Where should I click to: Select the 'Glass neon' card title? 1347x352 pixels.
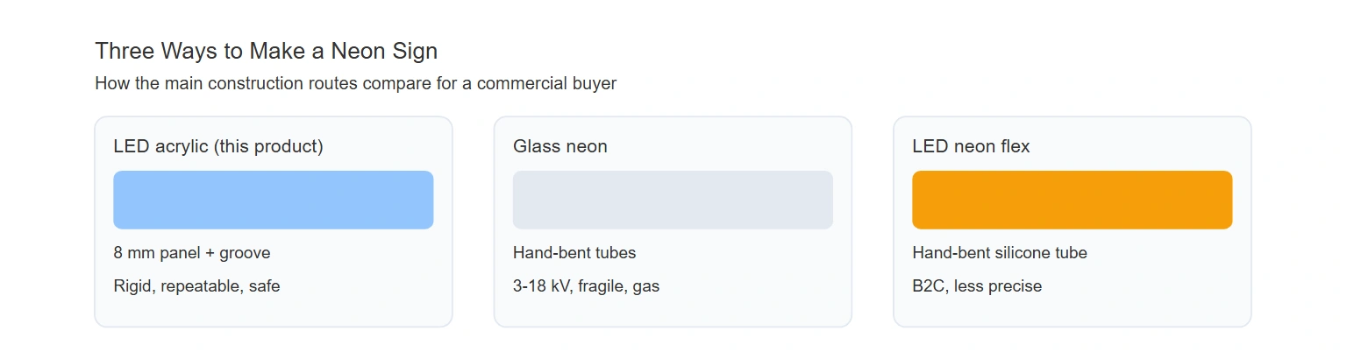560,146
